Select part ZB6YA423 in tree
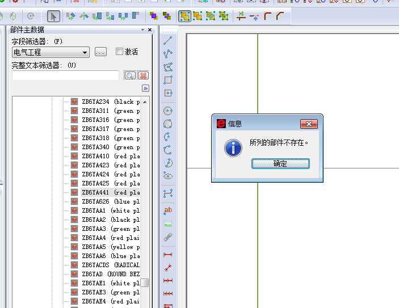 click(x=111, y=165)
